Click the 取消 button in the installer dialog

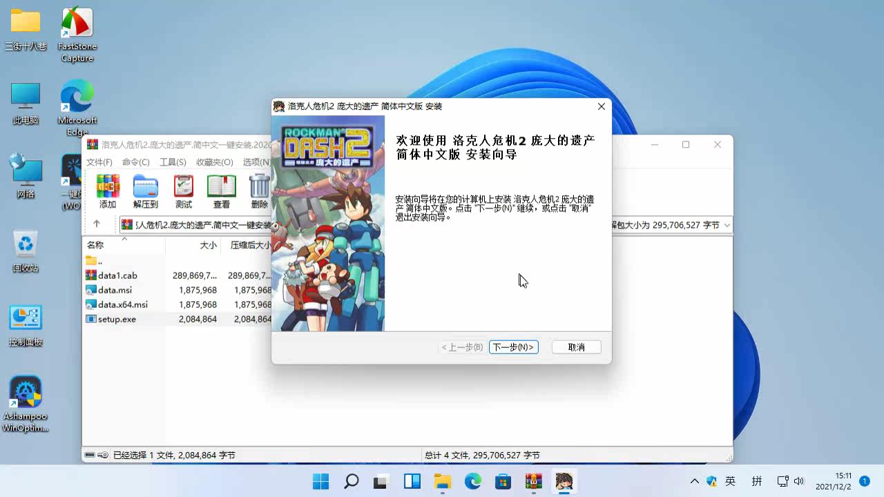click(x=576, y=347)
